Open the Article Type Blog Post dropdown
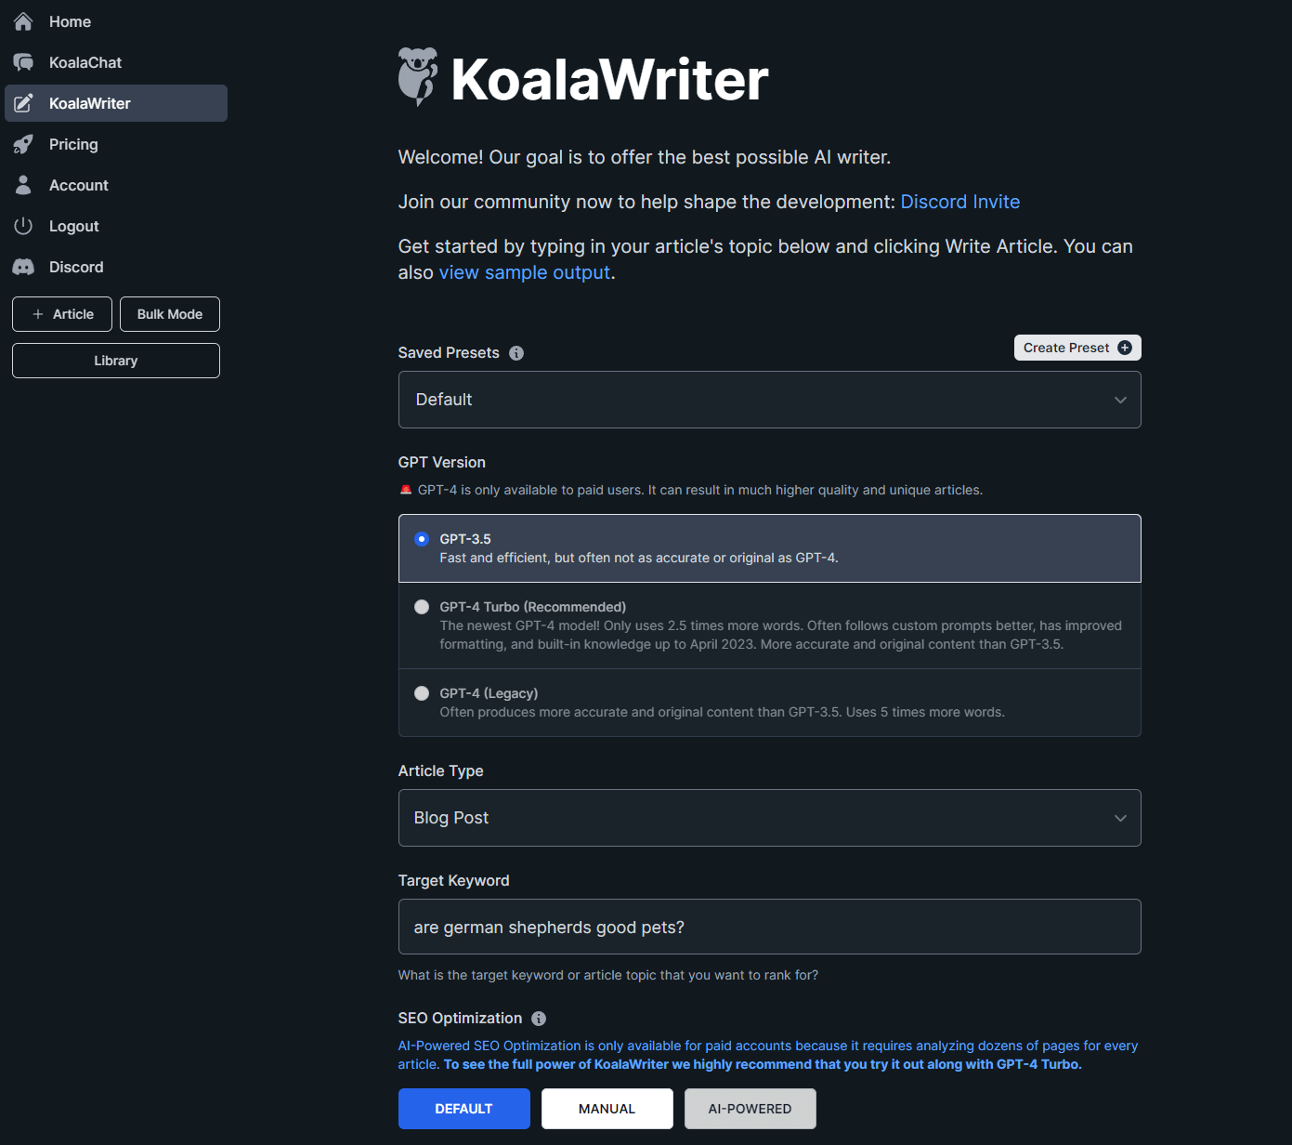This screenshot has height=1145, width=1292. 769,818
